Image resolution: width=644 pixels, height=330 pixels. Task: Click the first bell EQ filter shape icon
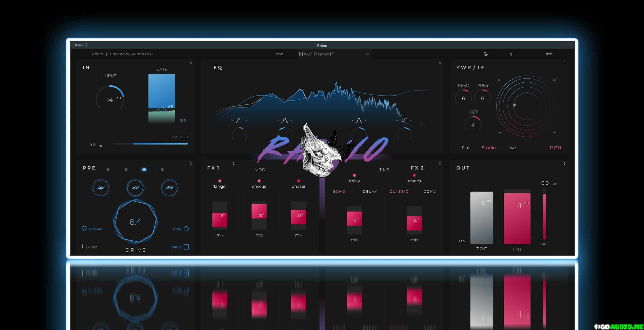click(x=285, y=120)
